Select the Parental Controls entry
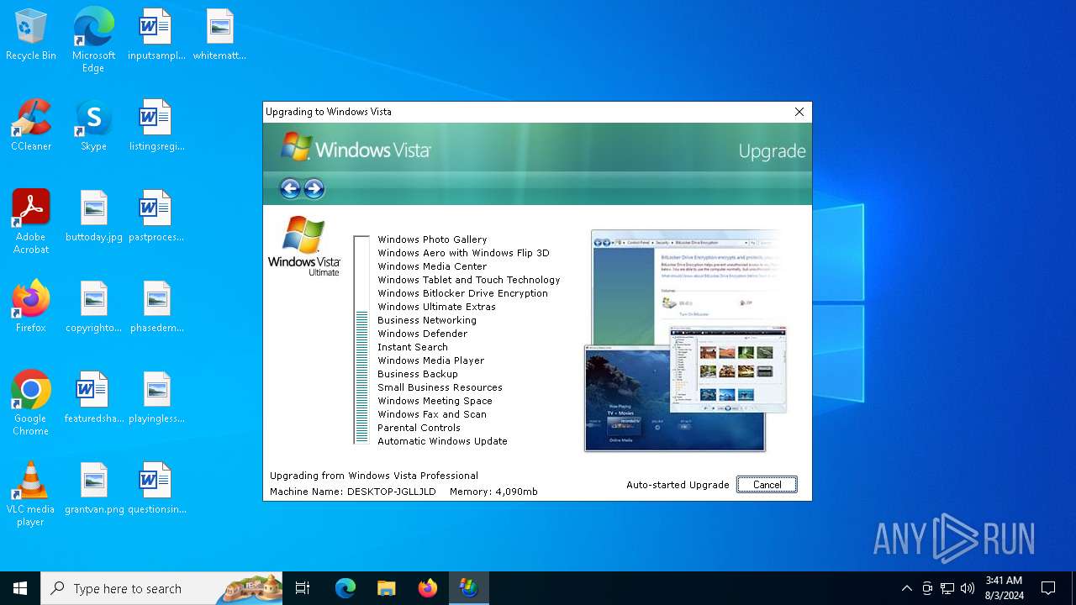Image resolution: width=1076 pixels, height=605 pixels. point(419,428)
